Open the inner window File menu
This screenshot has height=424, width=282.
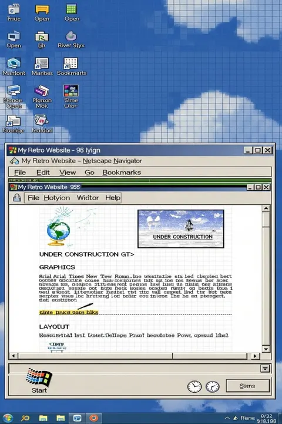(x=33, y=198)
